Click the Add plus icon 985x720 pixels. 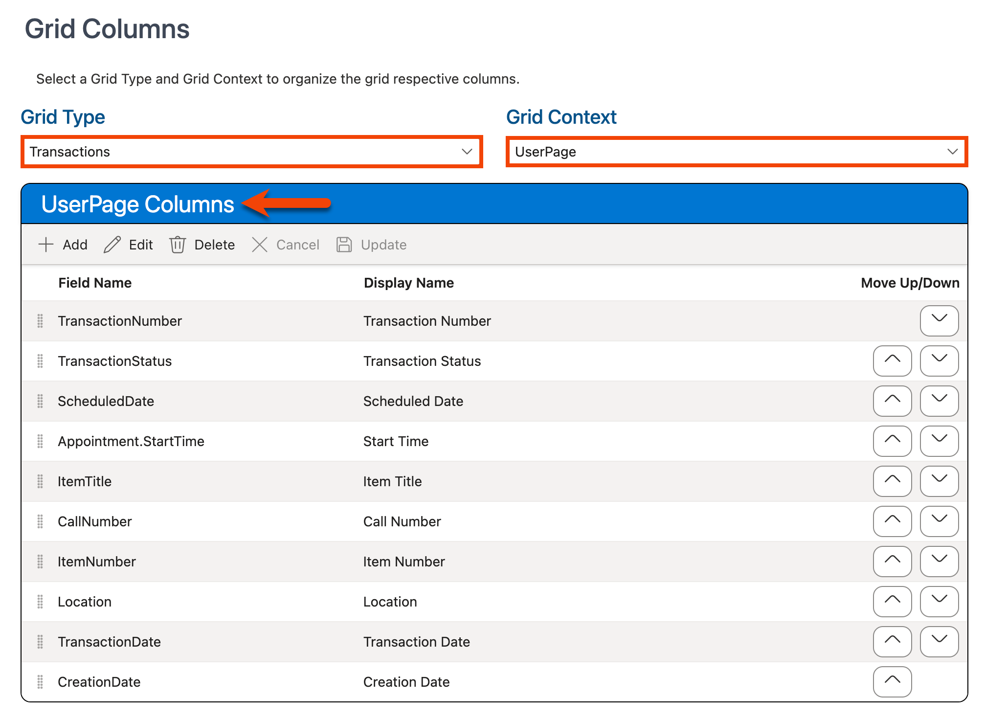click(x=46, y=245)
